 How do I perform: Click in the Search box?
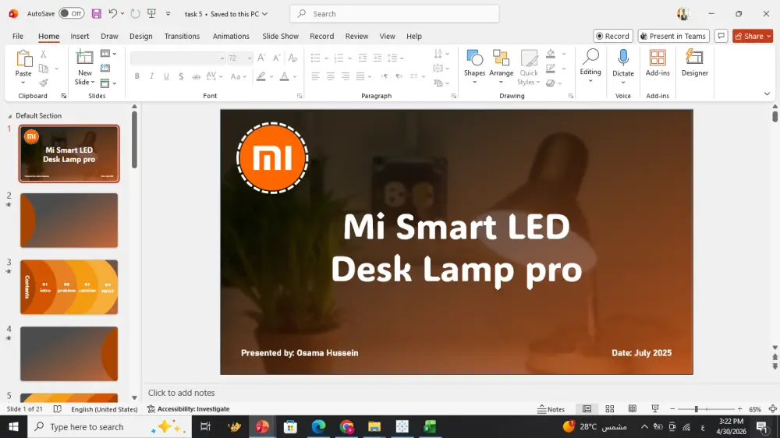[395, 14]
